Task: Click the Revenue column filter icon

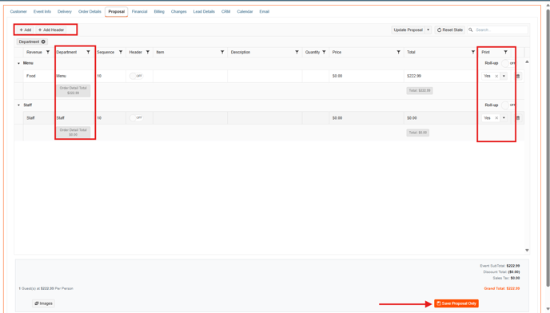Action: click(x=48, y=52)
